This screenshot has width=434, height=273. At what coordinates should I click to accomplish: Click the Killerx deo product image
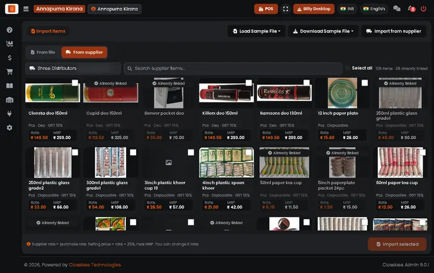click(227, 93)
